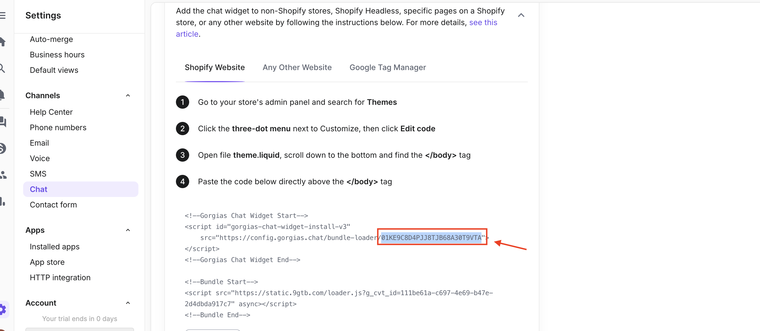Open Help Center channel settings
Viewport: 760px width, 331px height.
pos(51,112)
